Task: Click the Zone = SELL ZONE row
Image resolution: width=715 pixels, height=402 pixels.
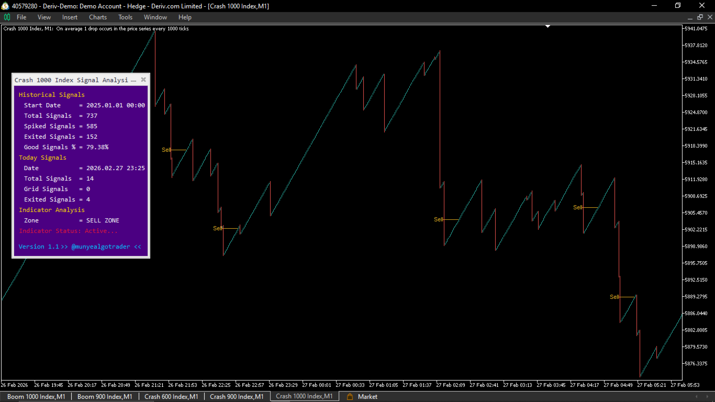Action: tap(72, 220)
